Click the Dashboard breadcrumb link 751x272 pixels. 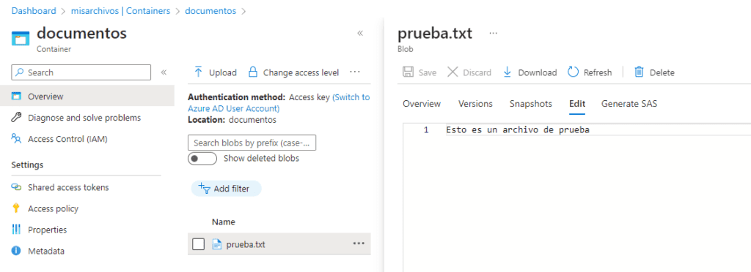(34, 10)
